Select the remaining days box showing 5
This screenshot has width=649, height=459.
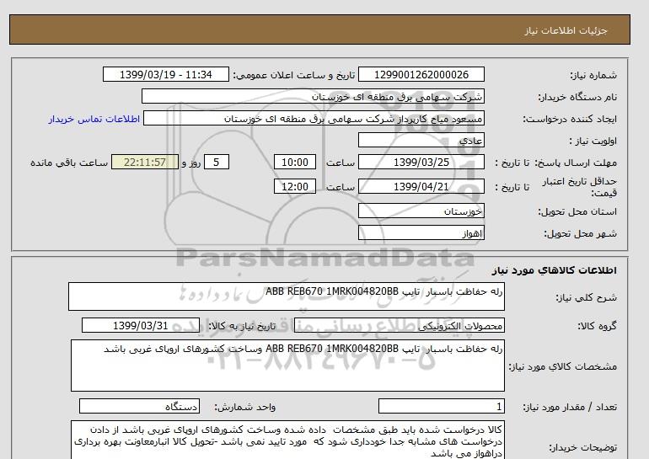[217, 163]
